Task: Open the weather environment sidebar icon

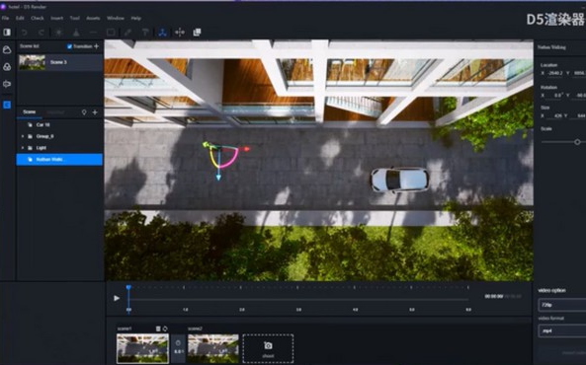Action: [7, 49]
